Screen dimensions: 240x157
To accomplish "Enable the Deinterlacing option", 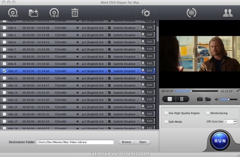I will click(208, 113).
